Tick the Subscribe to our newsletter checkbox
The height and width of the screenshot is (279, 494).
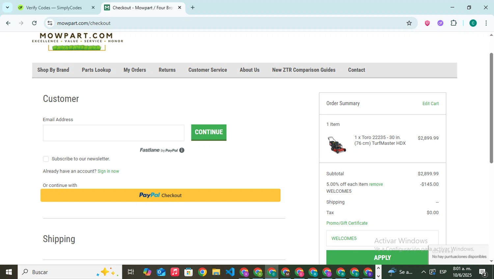point(46,159)
